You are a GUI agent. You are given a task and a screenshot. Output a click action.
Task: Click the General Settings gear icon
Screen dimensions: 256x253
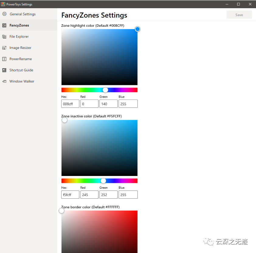(4, 14)
